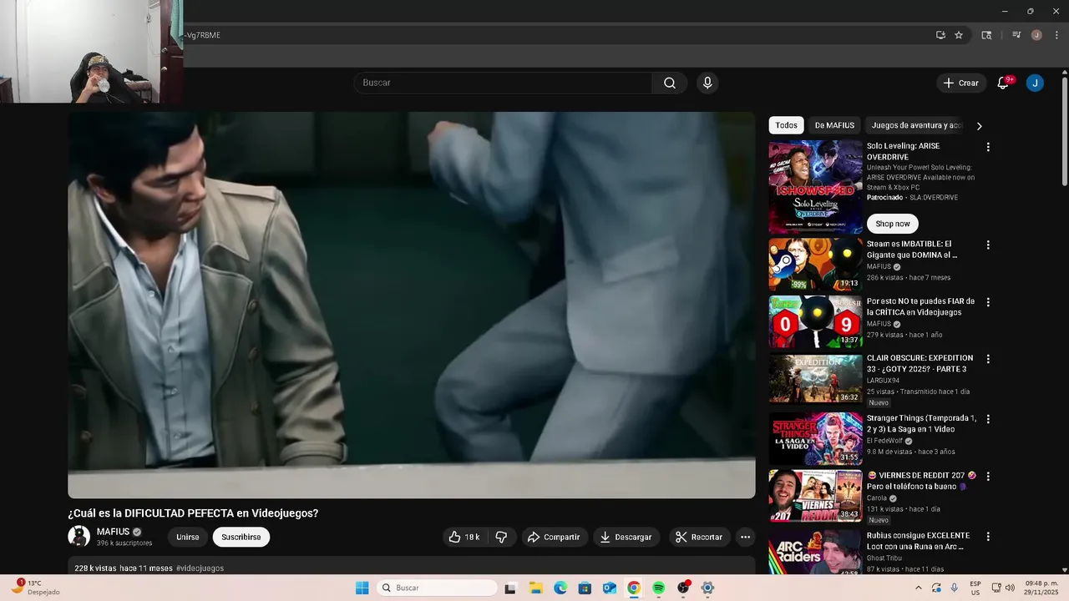Bookmark this page with the star icon
Image resolution: width=1069 pixels, height=601 pixels.
[x=959, y=35]
